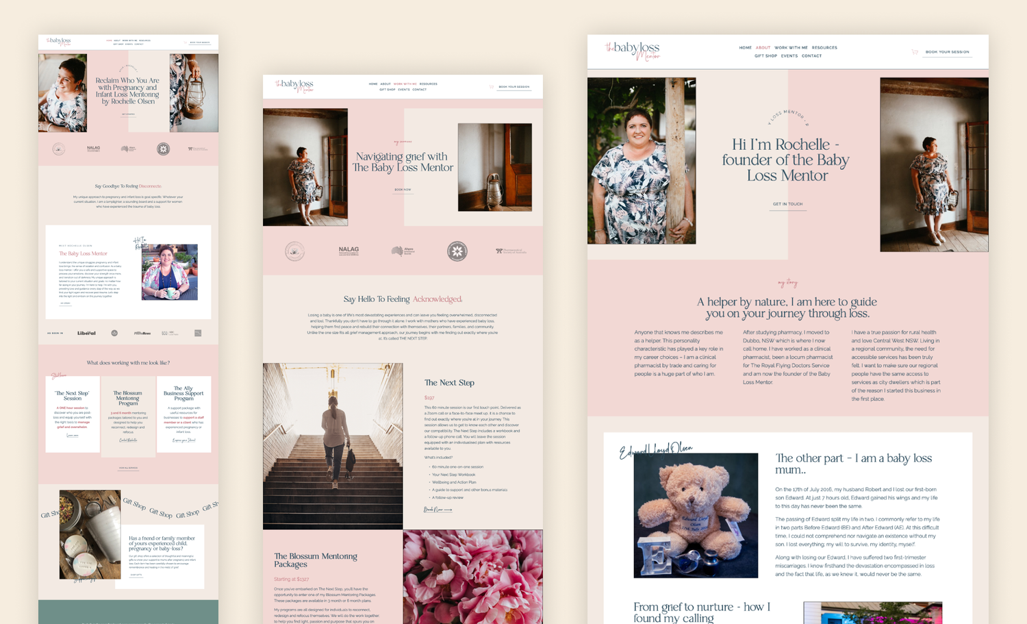1027x624 pixels.
Task: Select the ABOUT tab in the navigation
Action: pyautogui.click(x=763, y=47)
